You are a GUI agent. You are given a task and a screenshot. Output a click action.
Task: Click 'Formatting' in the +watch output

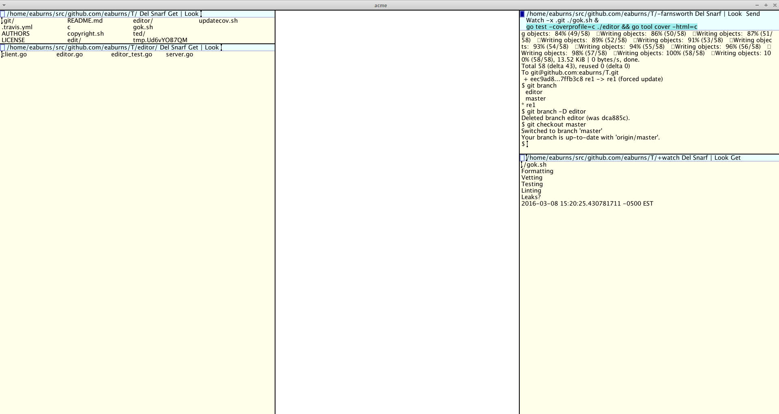point(537,171)
